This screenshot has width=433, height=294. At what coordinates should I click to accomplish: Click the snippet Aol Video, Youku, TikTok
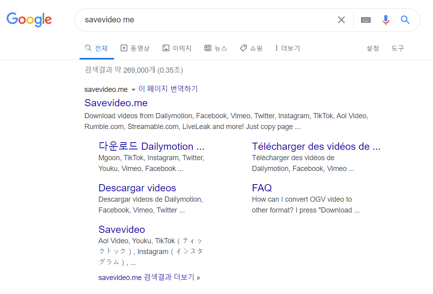[x=151, y=251]
